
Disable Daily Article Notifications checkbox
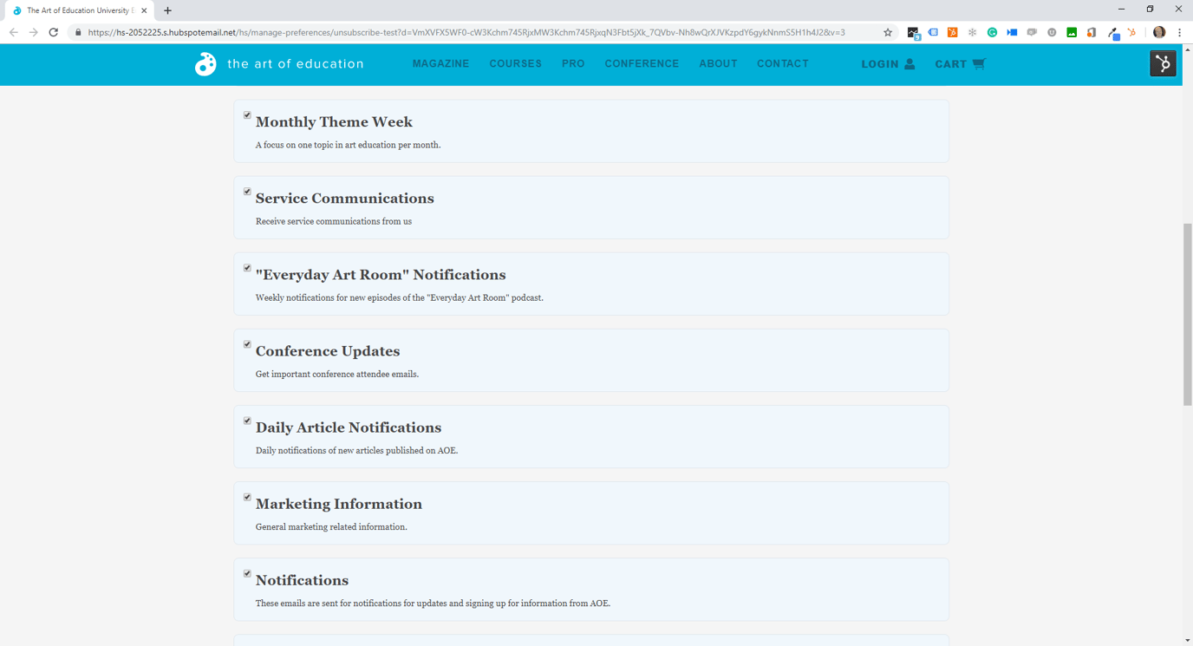coord(247,421)
